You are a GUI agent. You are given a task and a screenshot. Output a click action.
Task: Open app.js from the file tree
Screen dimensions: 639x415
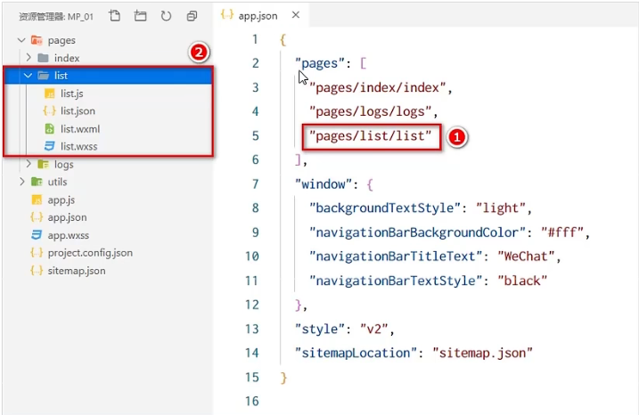pos(61,199)
